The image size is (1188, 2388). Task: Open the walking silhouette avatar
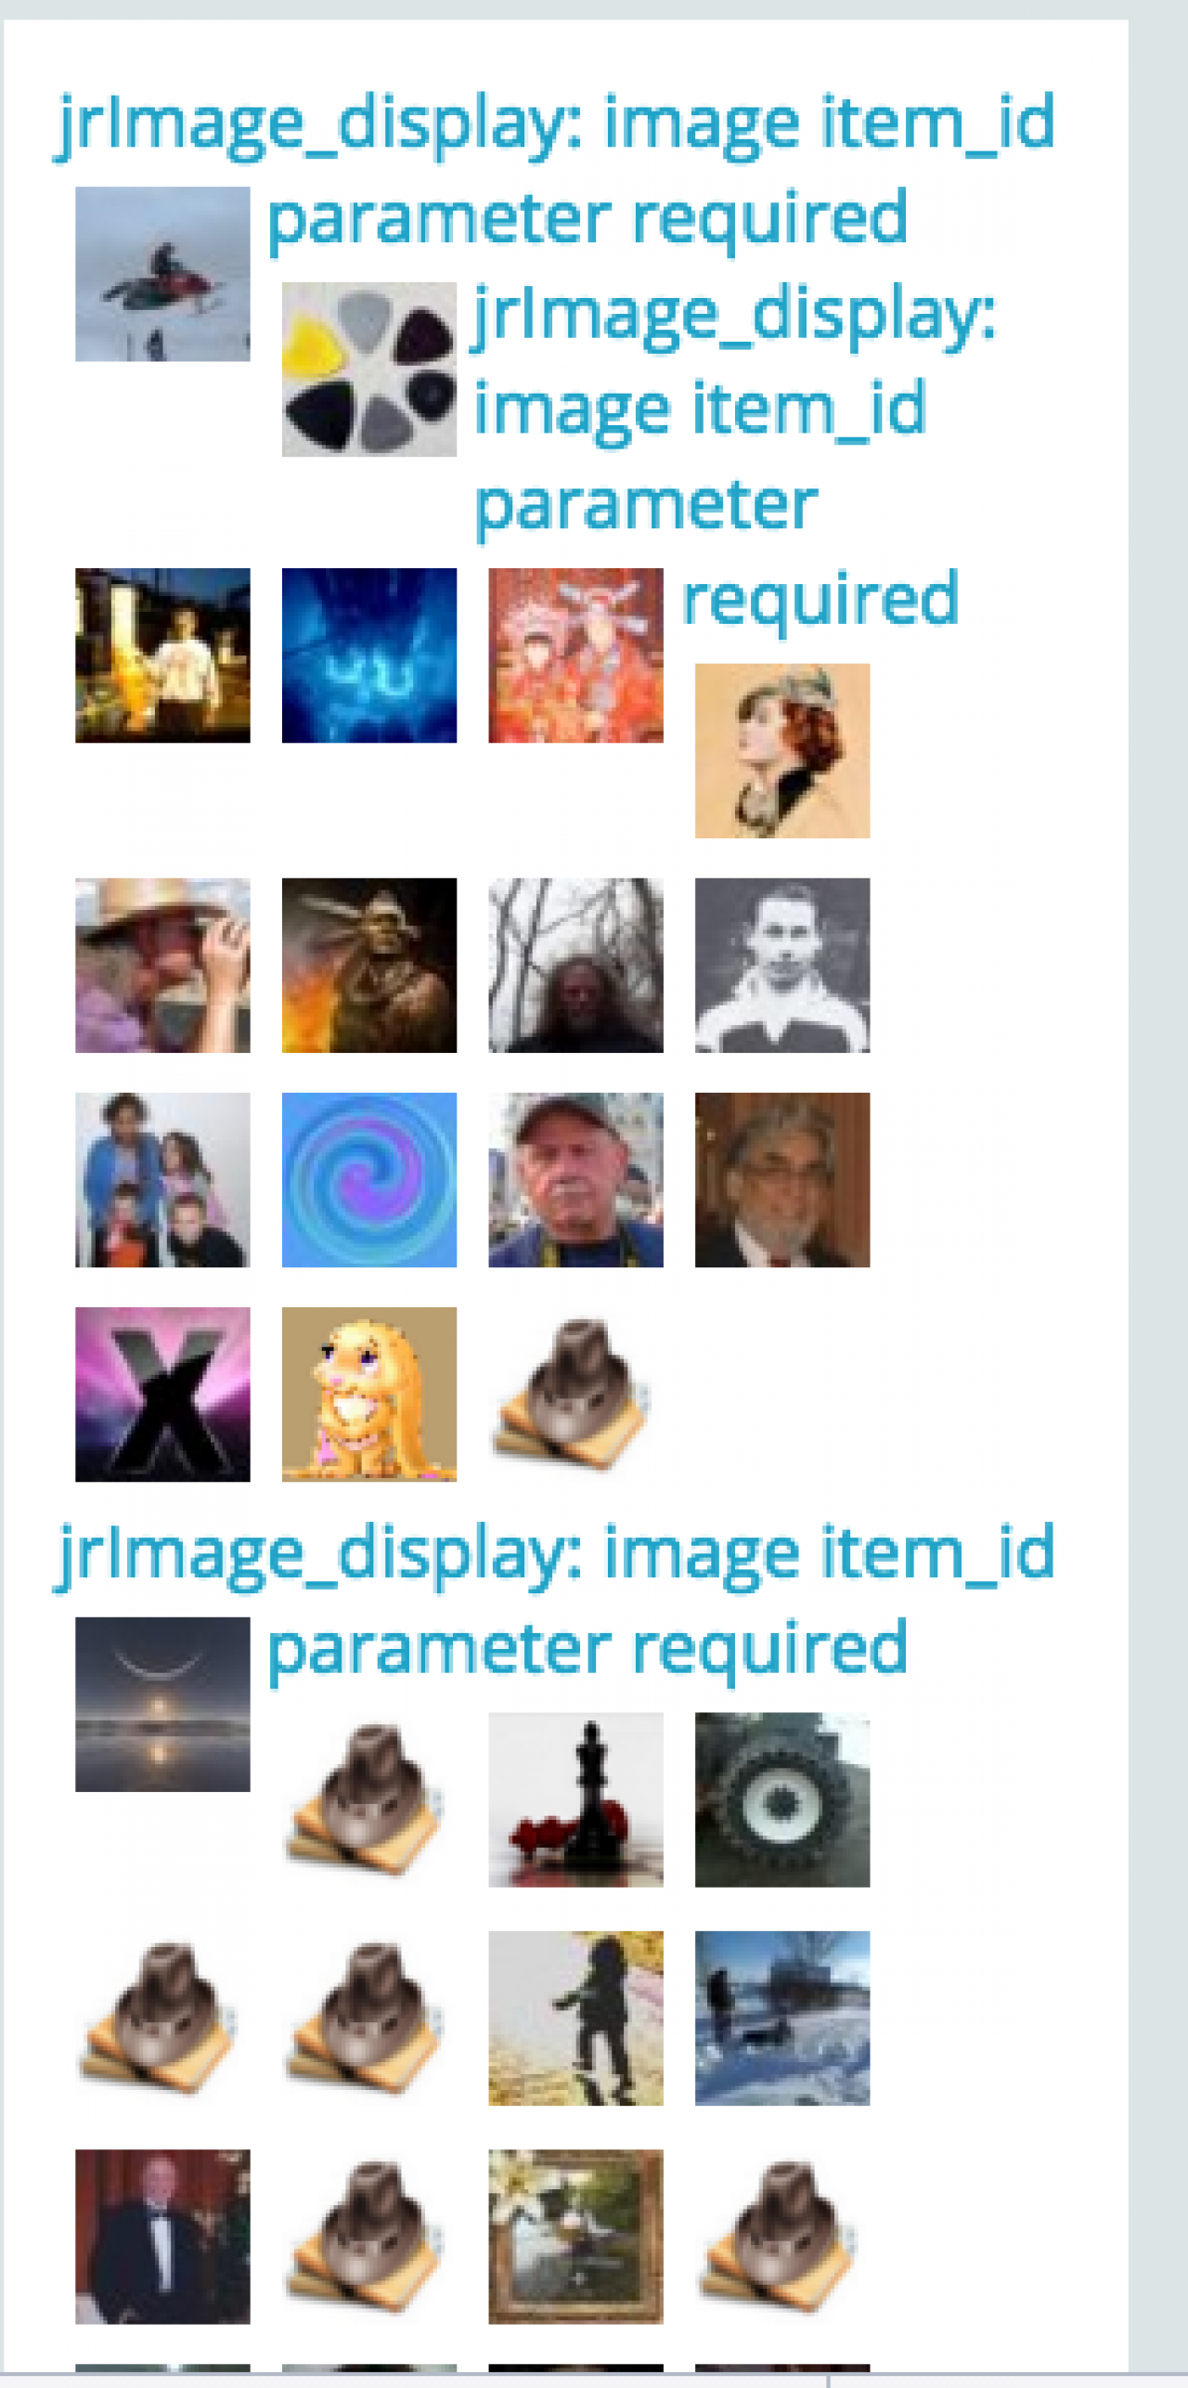(576, 2018)
